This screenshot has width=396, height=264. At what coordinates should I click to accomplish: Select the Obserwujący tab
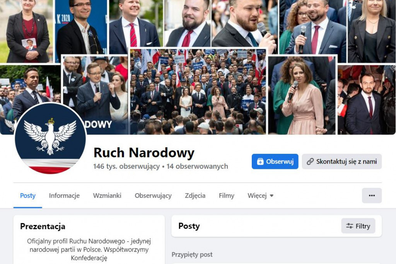coord(153,196)
